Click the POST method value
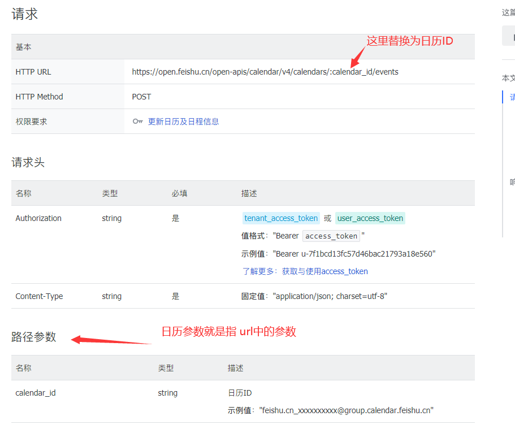This screenshot has width=515, height=442. pyautogui.click(x=141, y=97)
